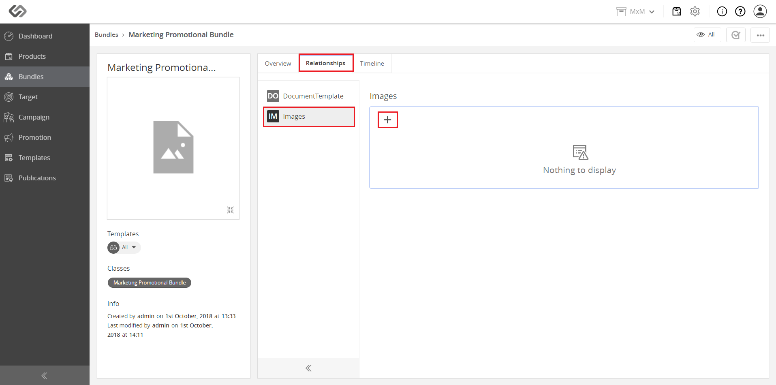Collapse the left sidebar with double chevron
The width and height of the screenshot is (776, 385).
point(45,376)
